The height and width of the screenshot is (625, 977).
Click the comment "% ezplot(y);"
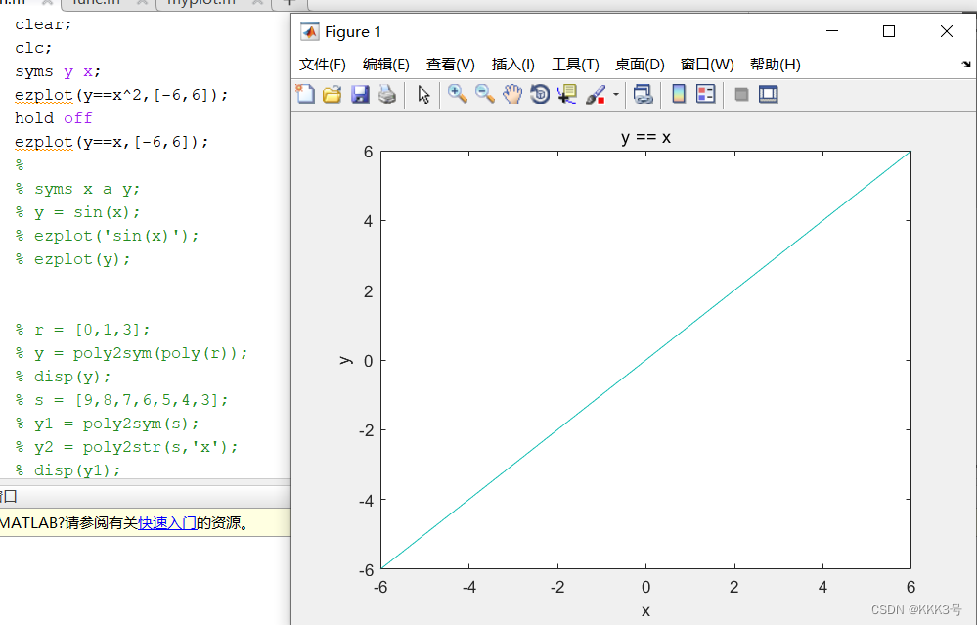73,259
